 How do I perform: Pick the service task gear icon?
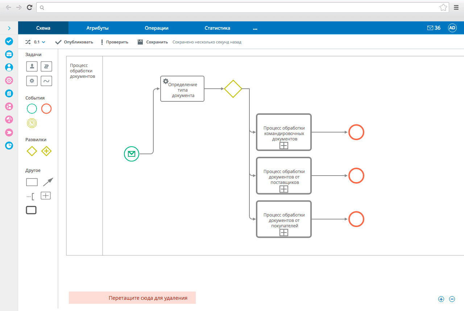pyautogui.click(x=32, y=81)
